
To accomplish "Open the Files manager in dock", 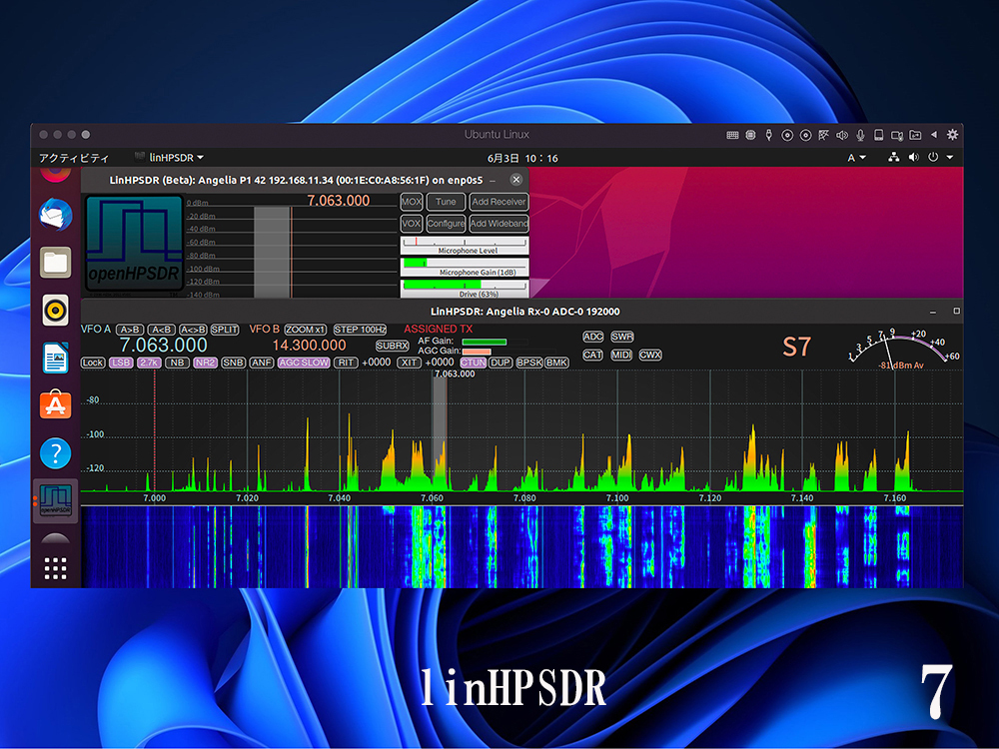I will (x=56, y=263).
